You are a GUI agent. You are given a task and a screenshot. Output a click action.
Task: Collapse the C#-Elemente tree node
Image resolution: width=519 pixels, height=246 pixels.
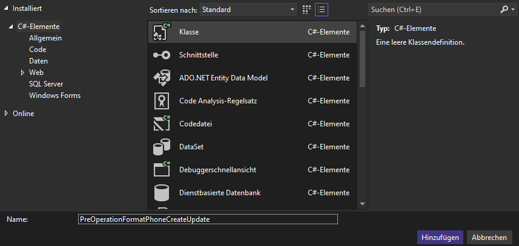11,27
